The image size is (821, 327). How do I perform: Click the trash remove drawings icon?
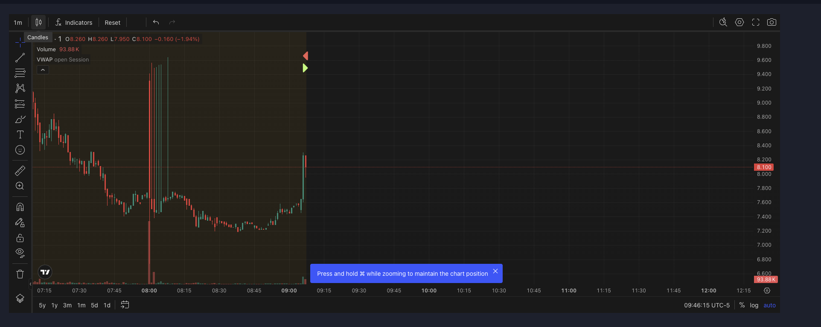[20, 274]
